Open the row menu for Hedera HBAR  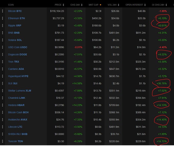3,105
